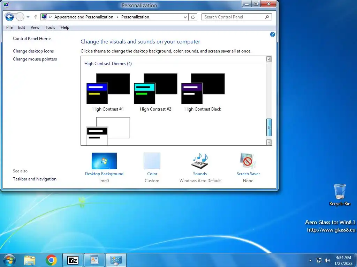Image resolution: width=357 pixels, height=267 pixels.
Task: Open the Start menu orb
Action: pos(9,260)
